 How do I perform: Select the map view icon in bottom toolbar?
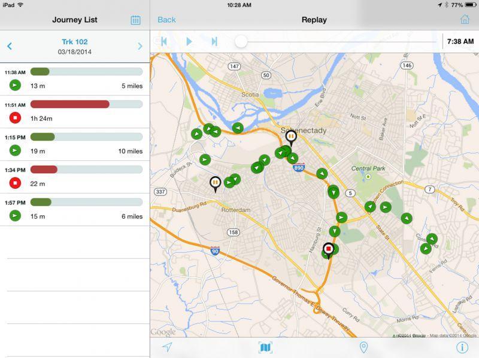265,347
